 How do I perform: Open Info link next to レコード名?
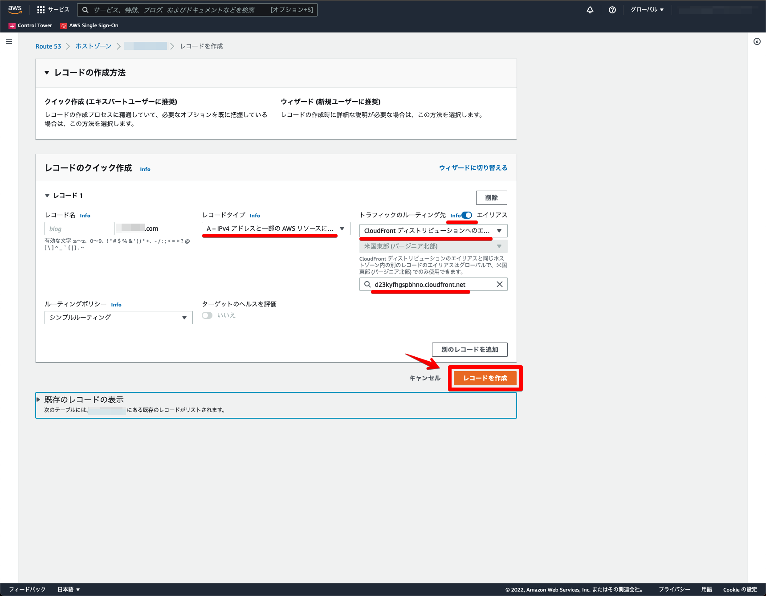tap(85, 216)
